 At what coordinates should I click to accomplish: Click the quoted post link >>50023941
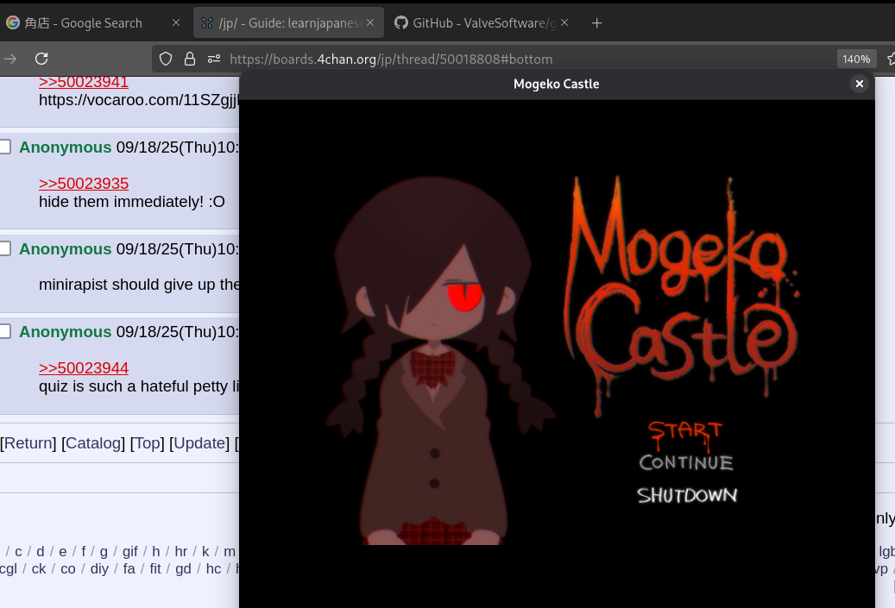coord(84,83)
